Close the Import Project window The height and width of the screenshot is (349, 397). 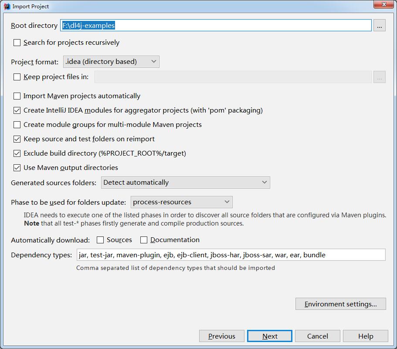click(x=383, y=4)
